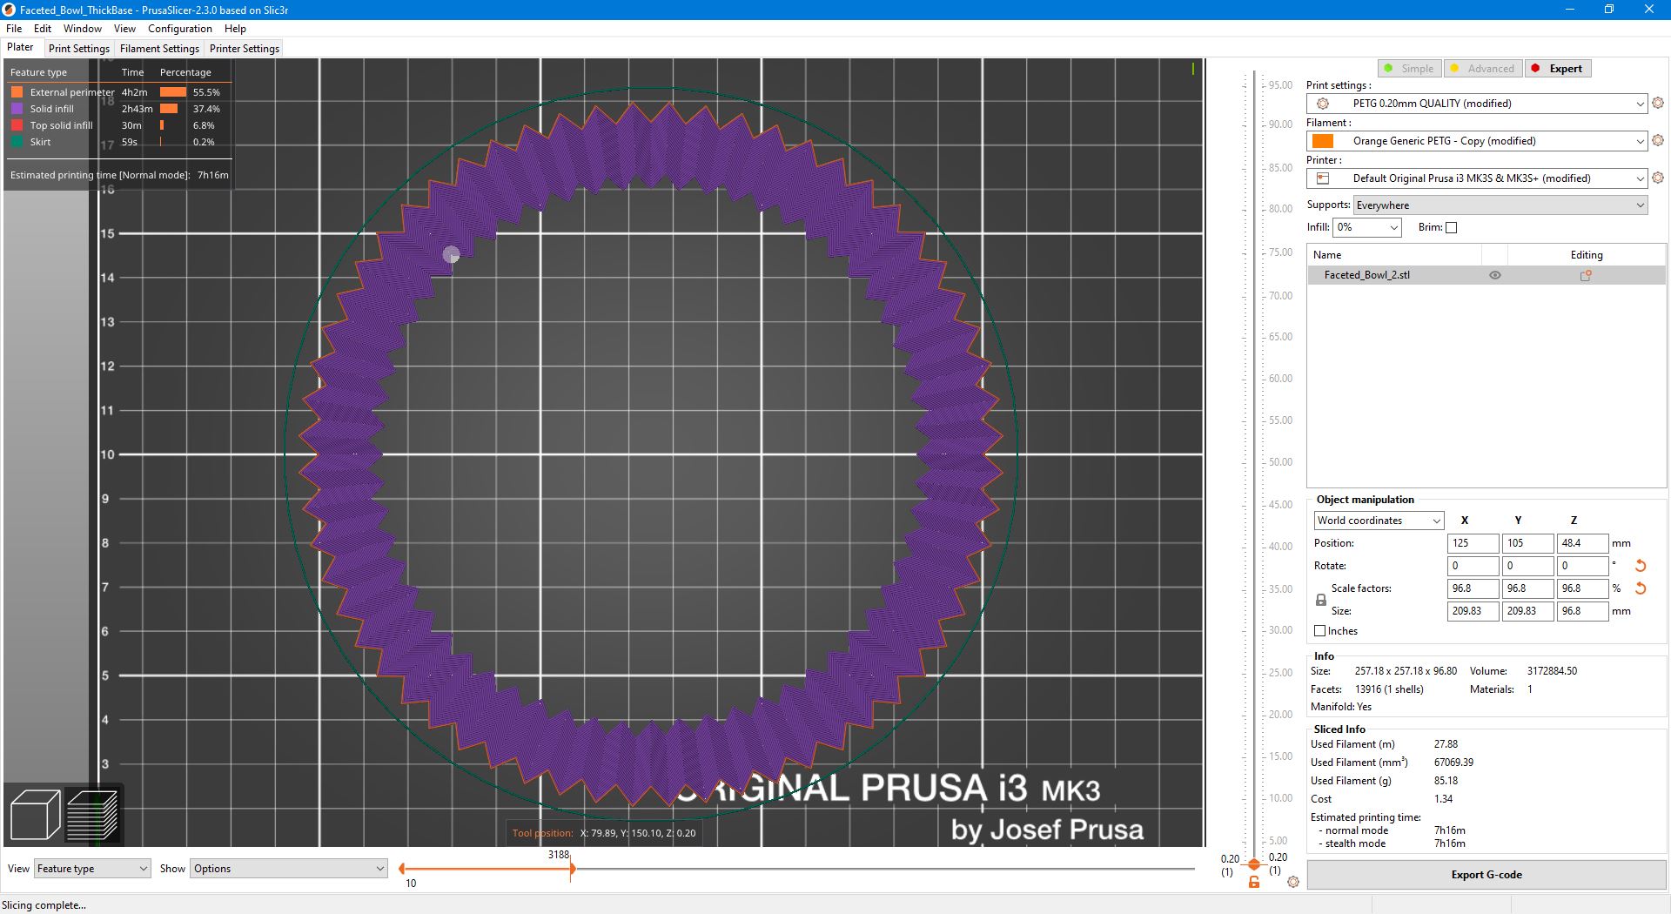Switch to Expert mode
Screen dimensions: 1671x914
1557,68
